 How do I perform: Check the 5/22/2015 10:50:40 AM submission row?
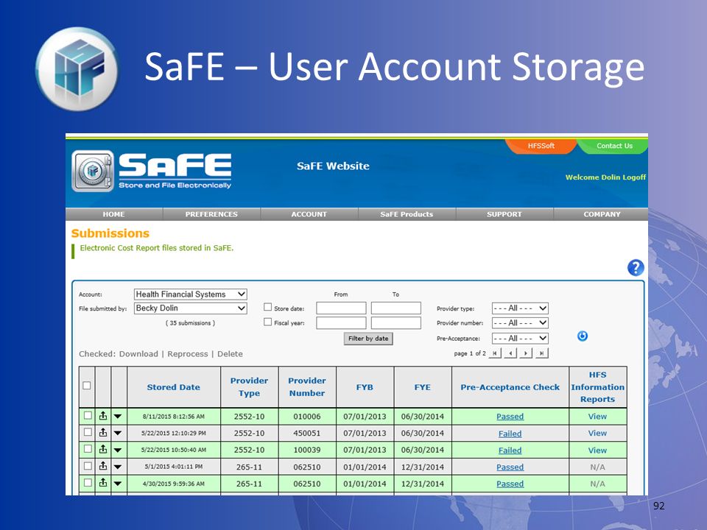(x=88, y=449)
